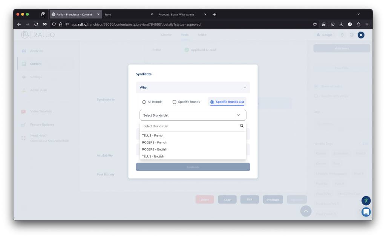
Task: Select the Lifestyle Photography tag
Action: (331, 174)
